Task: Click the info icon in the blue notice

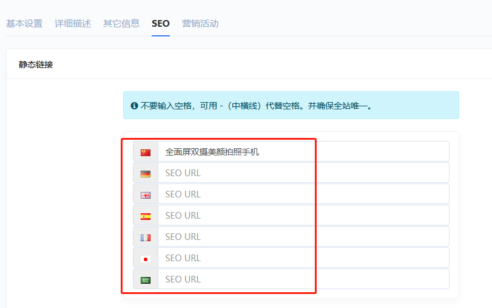Action: click(x=134, y=106)
